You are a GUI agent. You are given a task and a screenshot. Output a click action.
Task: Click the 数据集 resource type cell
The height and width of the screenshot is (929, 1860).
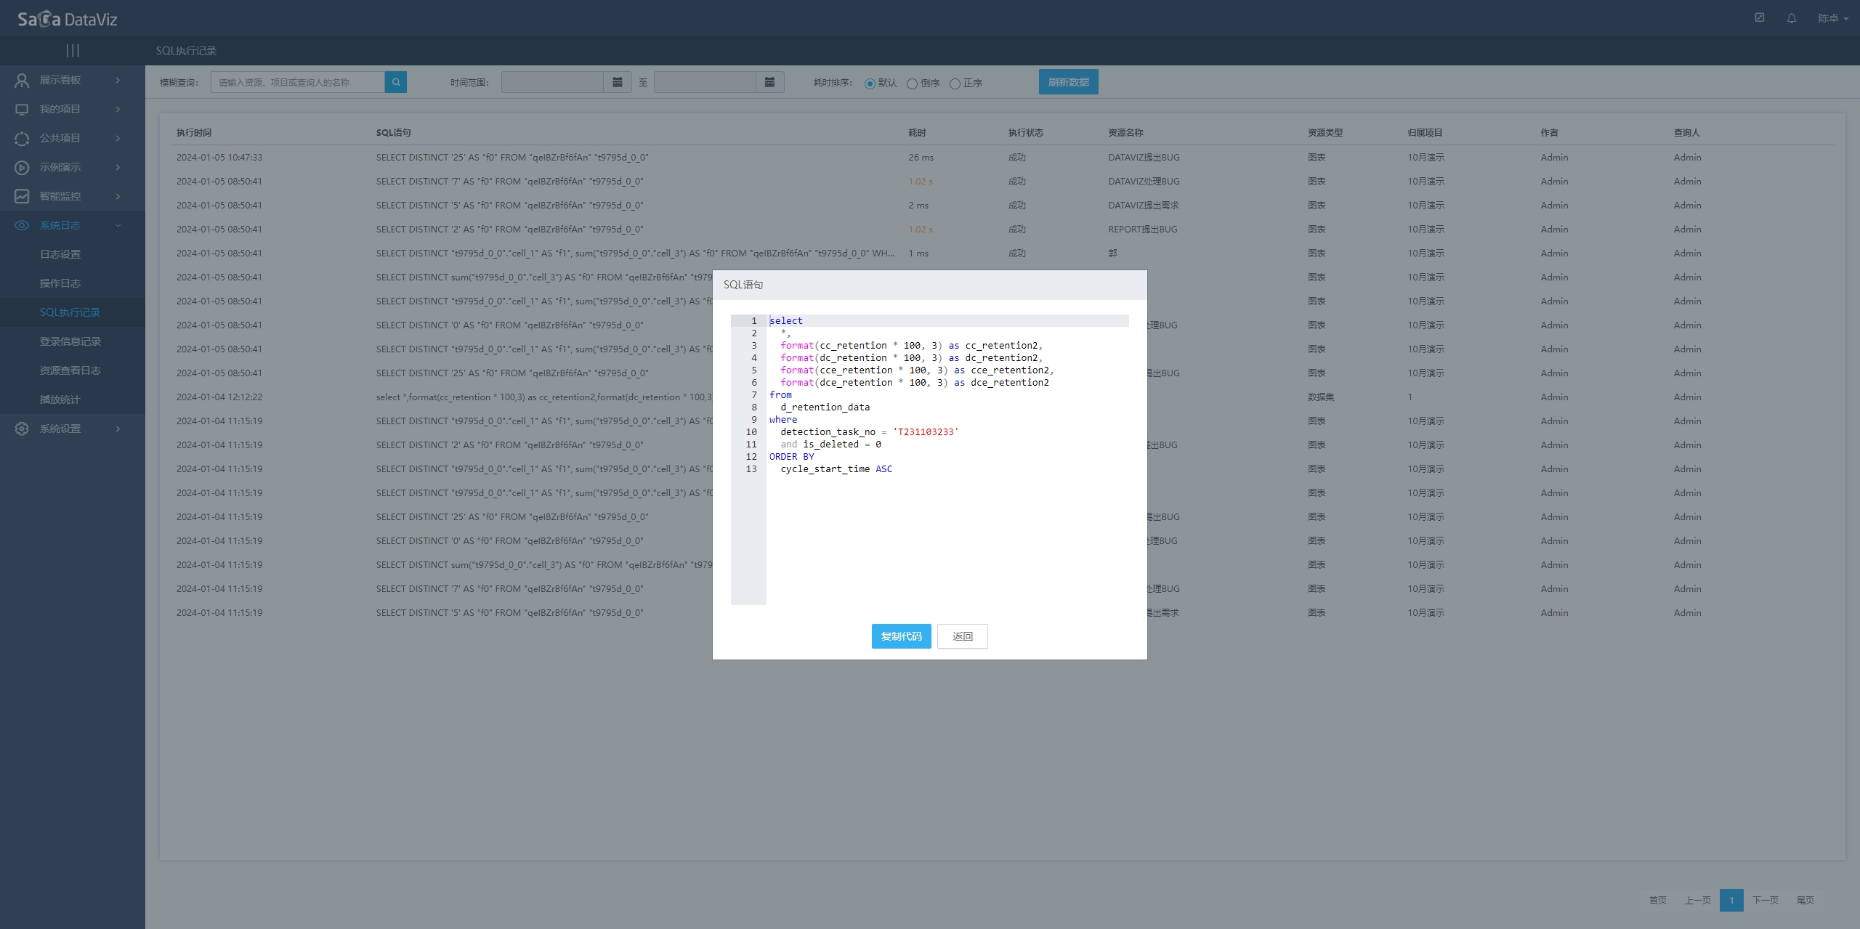coord(1321,397)
